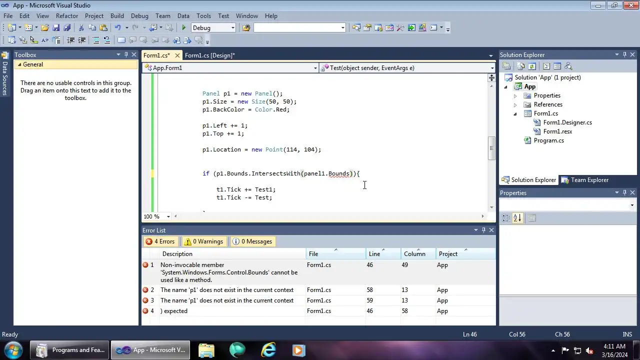Viewport: 640px width, 360px height.
Task: Increase line indent with the text editor toolbar
Action: [x=81, y=40]
